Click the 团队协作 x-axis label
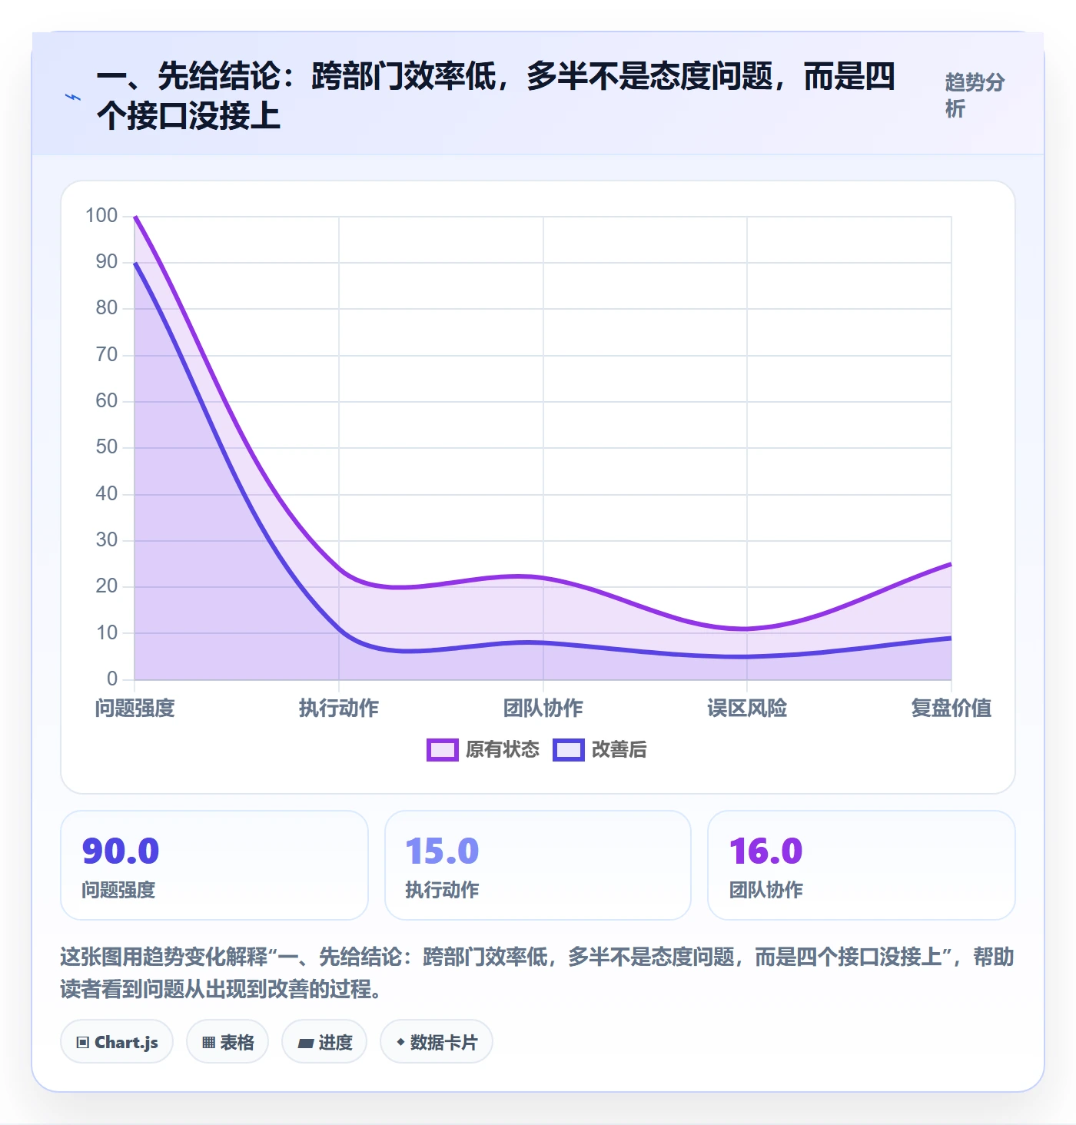1076x1125 pixels. [x=543, y=708]
